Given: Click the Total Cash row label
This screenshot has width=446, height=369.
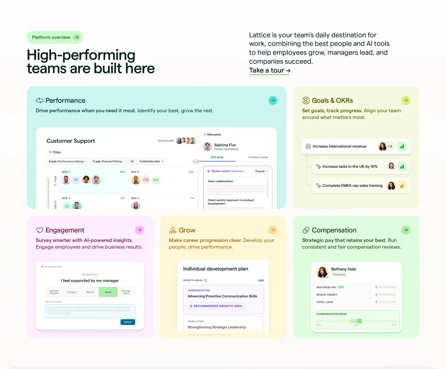Looking at the screenshot, I should [x=325, y=302].
